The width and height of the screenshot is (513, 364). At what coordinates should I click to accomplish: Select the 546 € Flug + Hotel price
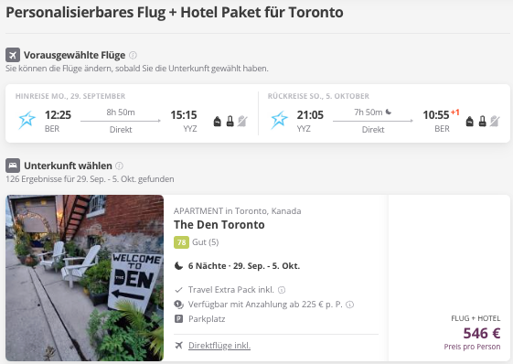point(482,333)
